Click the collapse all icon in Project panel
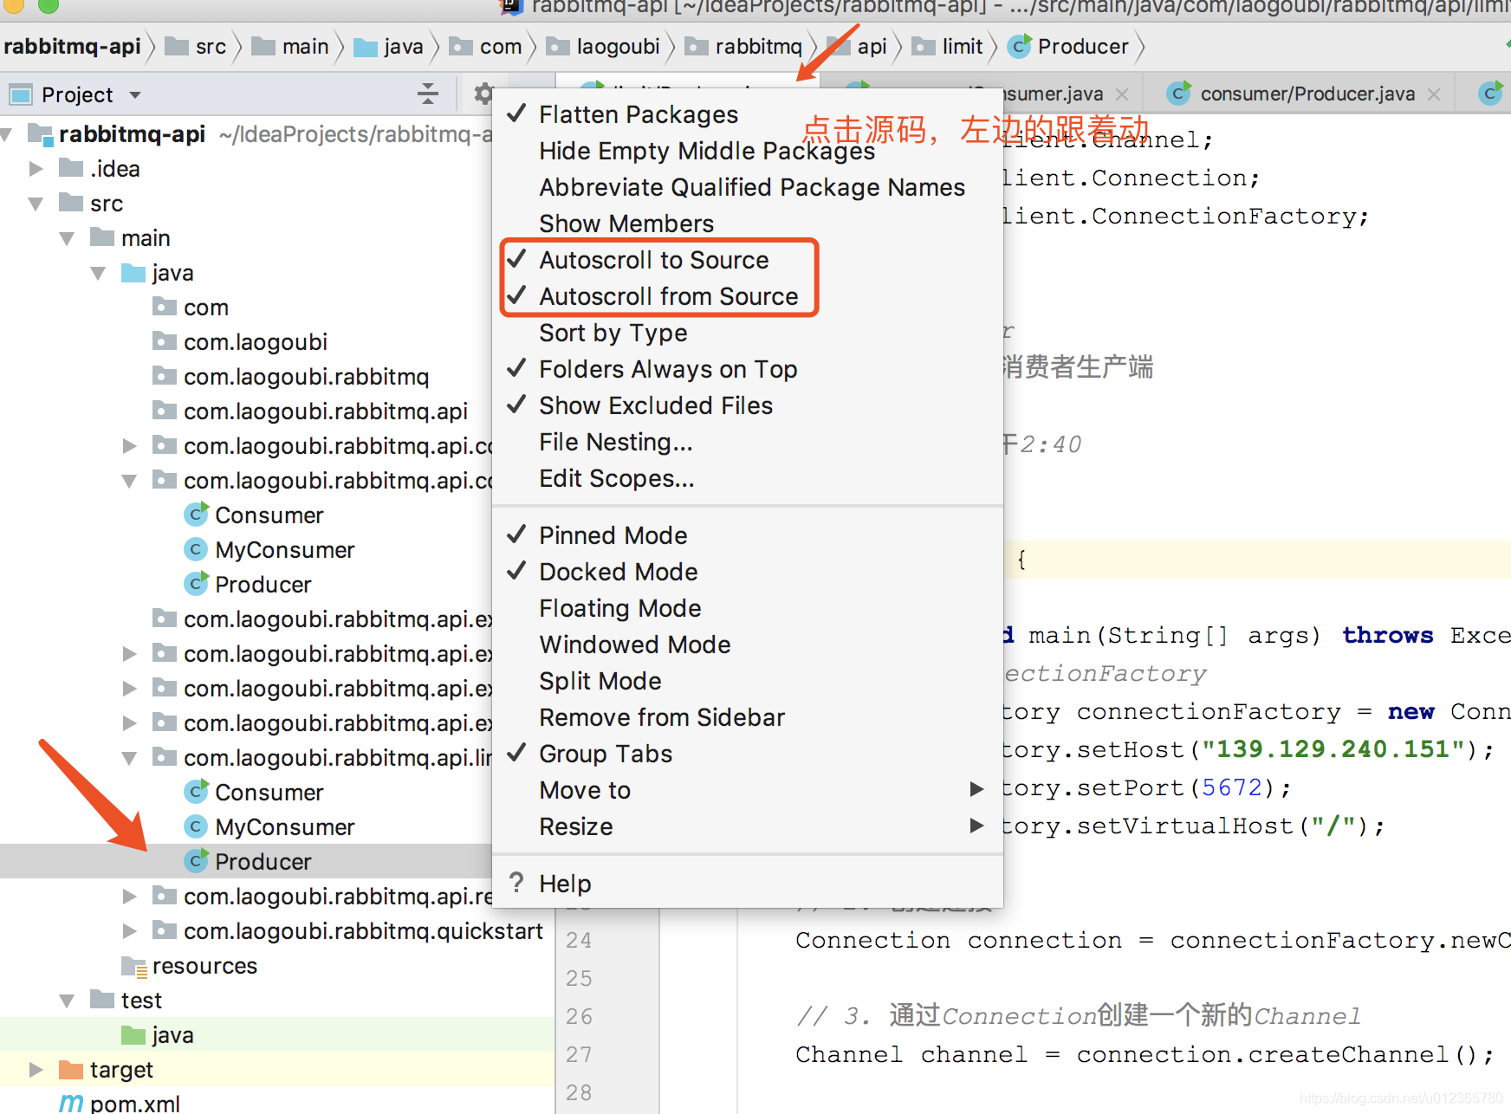Viewport: 1511px width, 1114px height. tap(428, 94)
